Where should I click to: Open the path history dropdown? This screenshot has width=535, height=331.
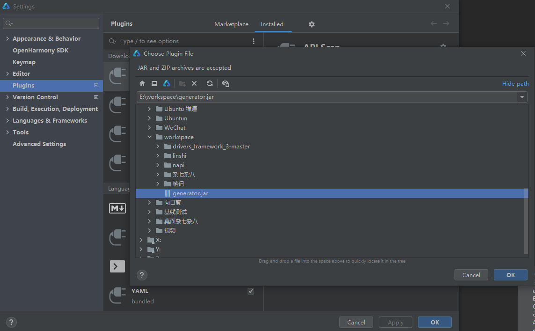tap(522, 97)
